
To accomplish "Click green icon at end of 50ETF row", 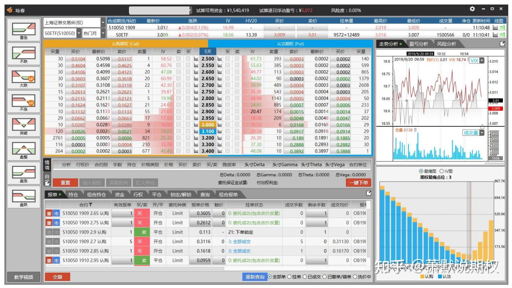I will click(502, 35).
